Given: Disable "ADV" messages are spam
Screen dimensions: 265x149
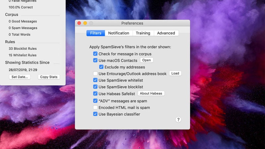Looking at the screenshot, I should 95,101.
